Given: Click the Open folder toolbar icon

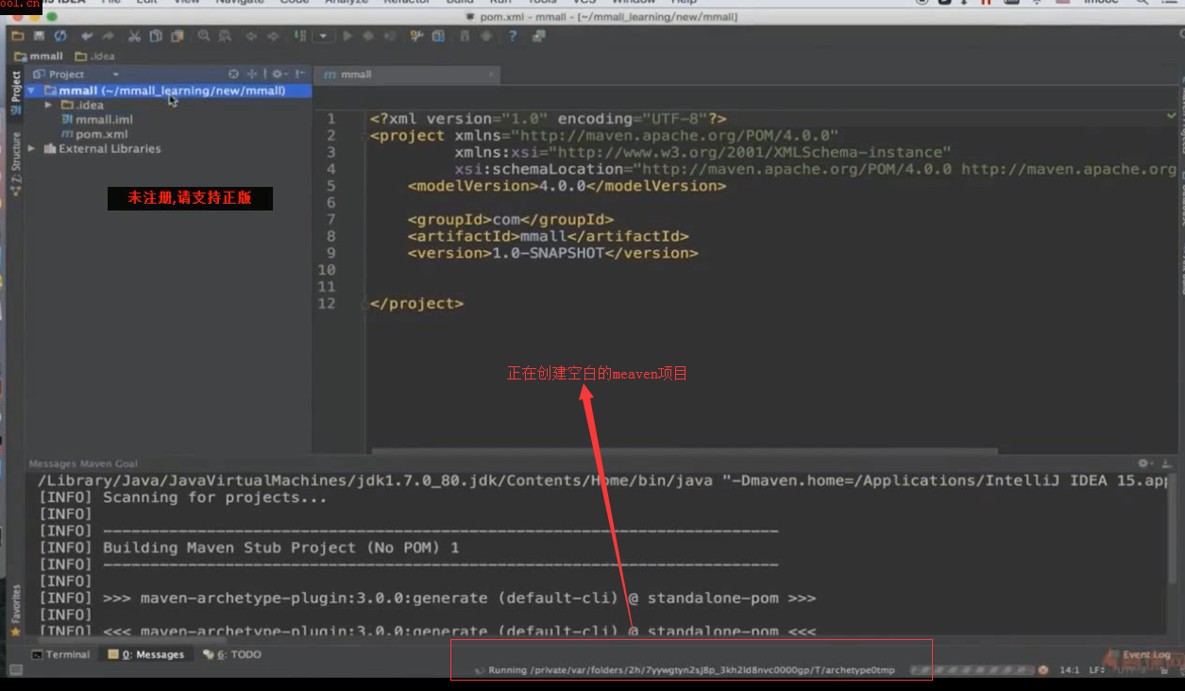Looking at the screenshot, I should click(x=17, y=36).
